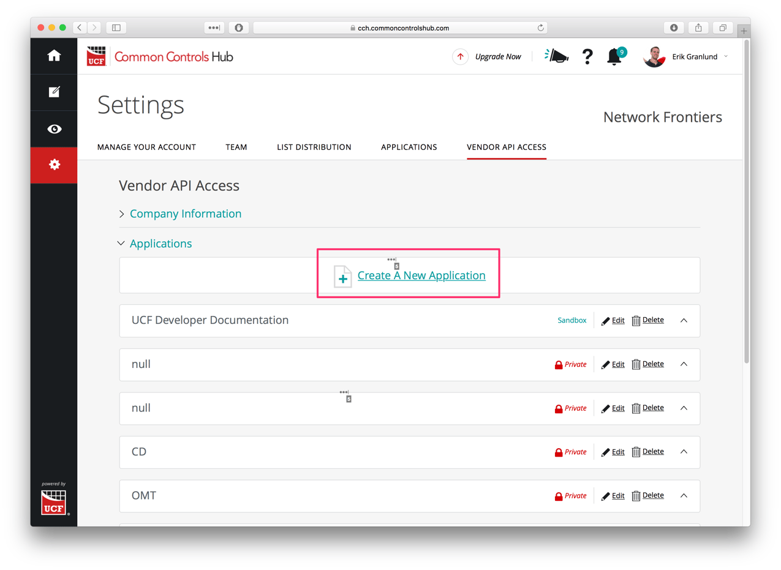Collapse the Applications section
Image resolution: width=781 pixels, height=570 pixels.
160,243
